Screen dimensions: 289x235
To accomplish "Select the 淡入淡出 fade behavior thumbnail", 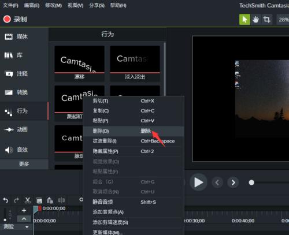I will [135, 63].
